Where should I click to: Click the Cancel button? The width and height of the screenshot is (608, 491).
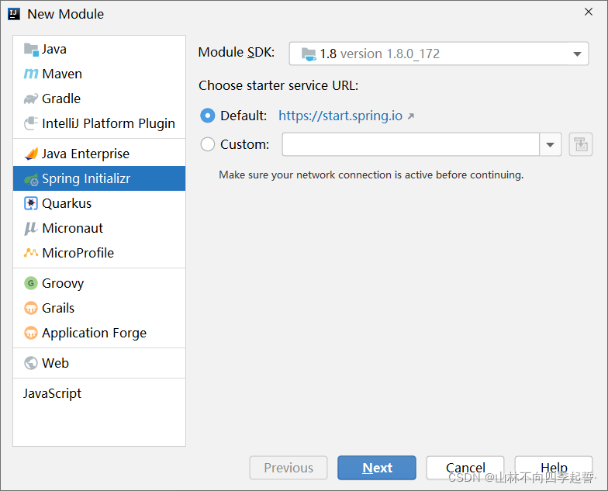point(465,468)
